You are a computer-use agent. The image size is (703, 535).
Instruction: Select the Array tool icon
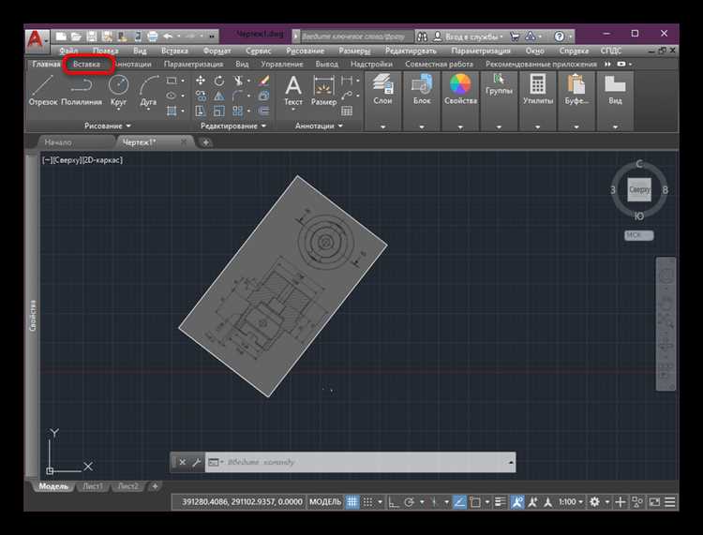(238, 111)
